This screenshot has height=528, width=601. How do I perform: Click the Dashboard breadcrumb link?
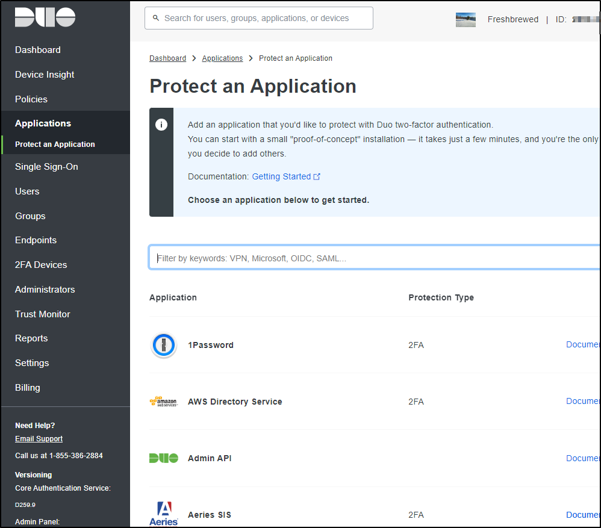click(167, 58)
